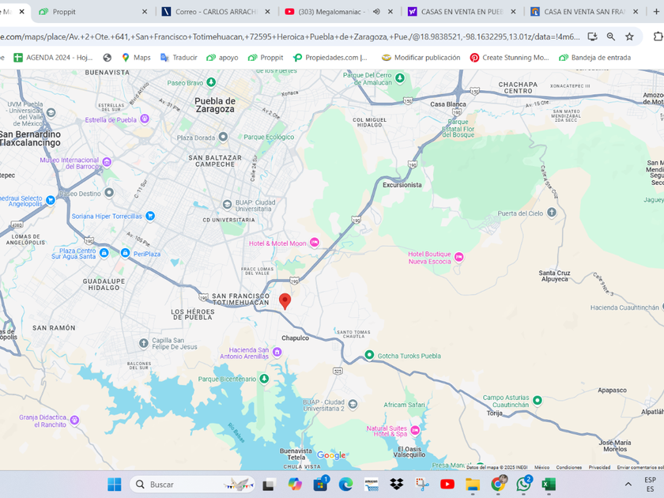The width and height of the screenshot is (664, 498).
Task: Click the install app icon in address bar
Action: click(x=592, y=37)
